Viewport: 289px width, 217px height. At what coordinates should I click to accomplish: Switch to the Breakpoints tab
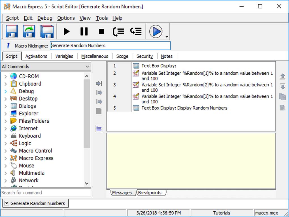pyautogui.click(x=150, y=193)
